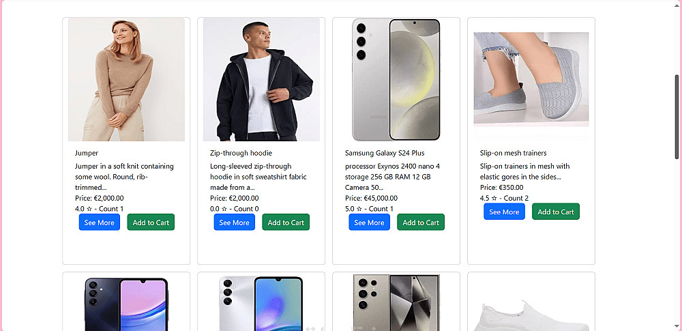This screenshot has height=331, width=682.
Task: Click See More under Jumper
Action: coord(100,222)
